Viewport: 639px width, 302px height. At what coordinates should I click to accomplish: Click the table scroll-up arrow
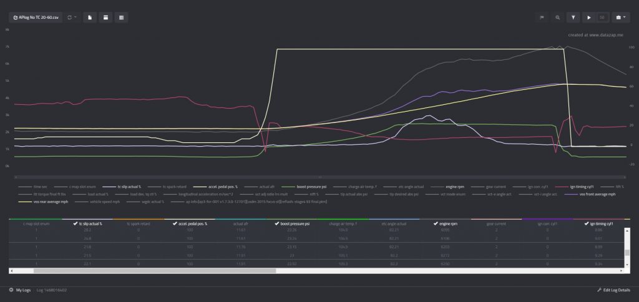click(627, 230)
